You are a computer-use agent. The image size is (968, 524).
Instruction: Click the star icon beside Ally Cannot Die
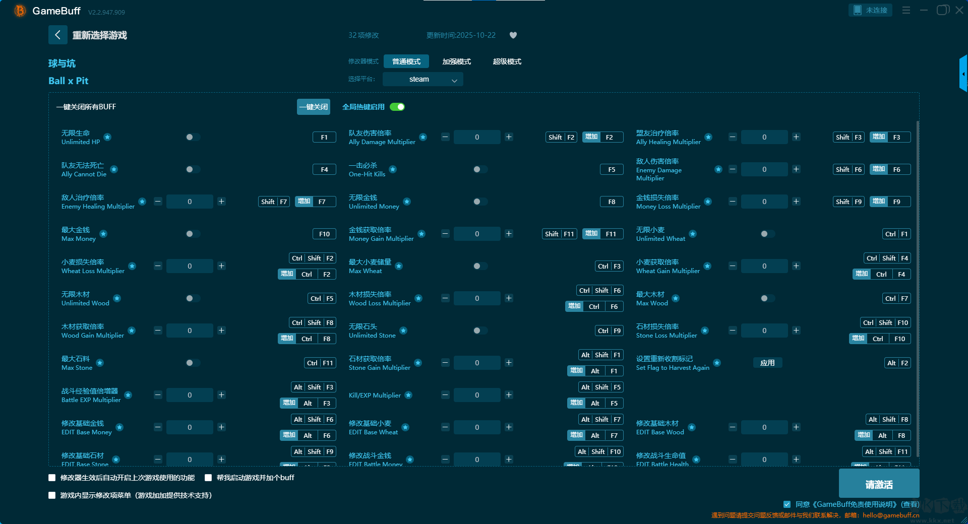pyautogui.click(x=114, y=169)
